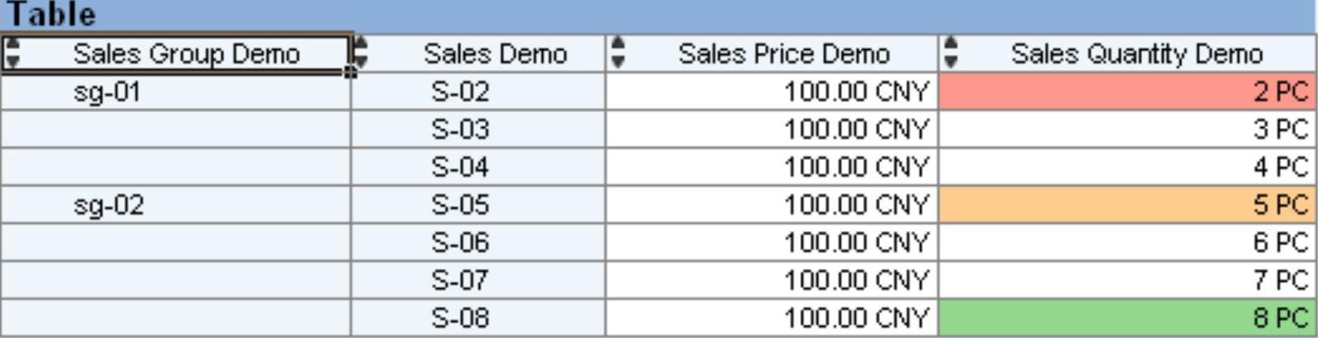The width and height of the screenshot is (1318, 338).
Task: Select the S-06 cell
Action: tap(460, 242)
